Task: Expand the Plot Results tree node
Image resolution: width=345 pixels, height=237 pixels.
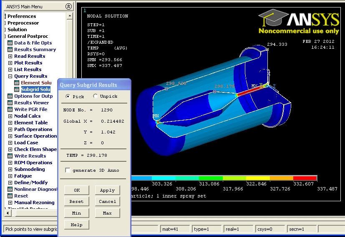Action: point(10,63)
